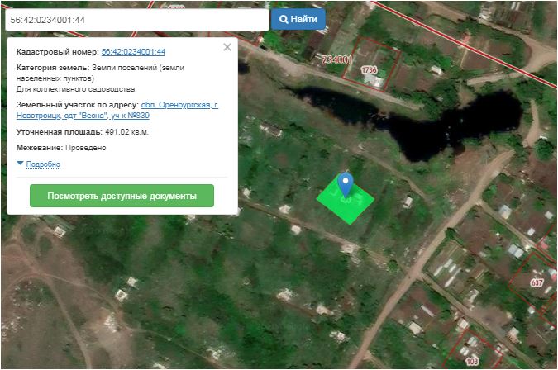The image size is (558, 370).
Task: Open cadastral number link 56:42:0234001:44
Action: point(133,52)
